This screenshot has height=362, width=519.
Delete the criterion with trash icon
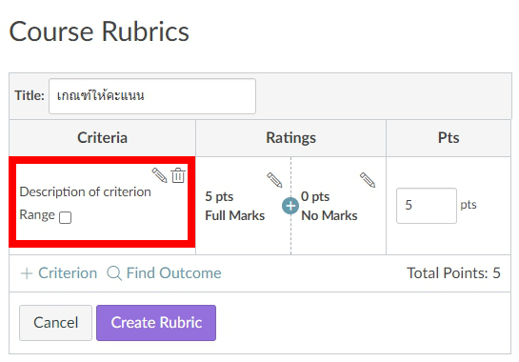pyautogui.click(x=178, y=175)
